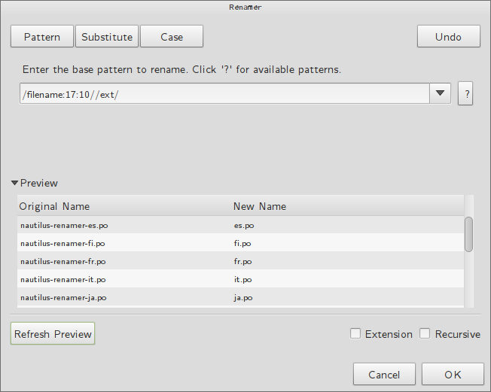The height and width of the screenshot is (392, 491).
Task: Enable the Extension checkbox
Action: click(x=355, y=333)
